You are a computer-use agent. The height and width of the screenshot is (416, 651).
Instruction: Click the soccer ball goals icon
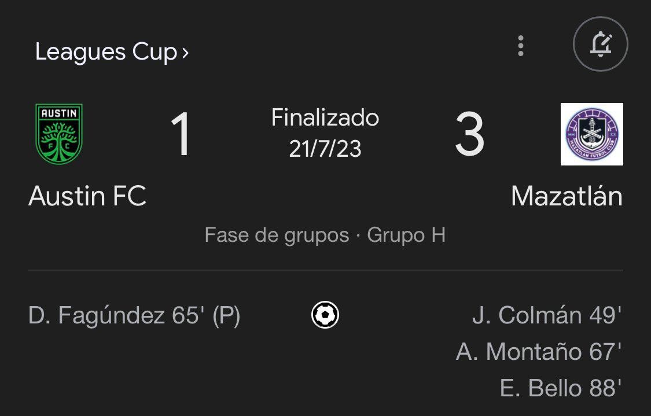point(325,315)
